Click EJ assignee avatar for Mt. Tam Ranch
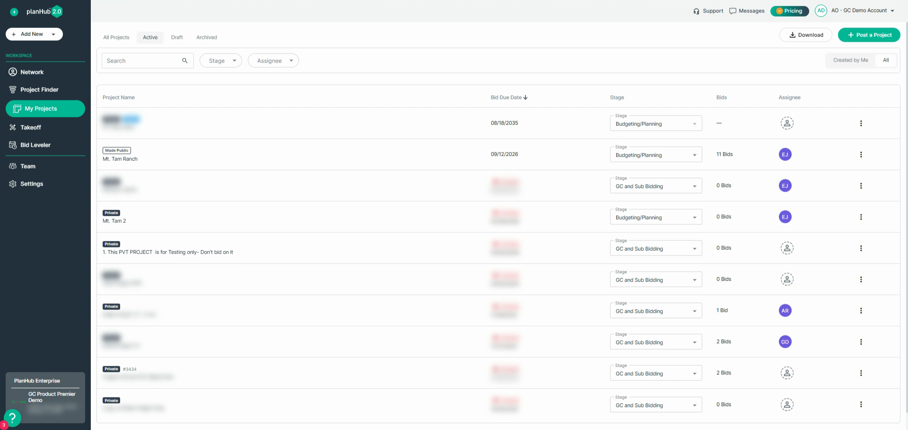The height and width of the screenshot is (430, 908). [785, 154]
